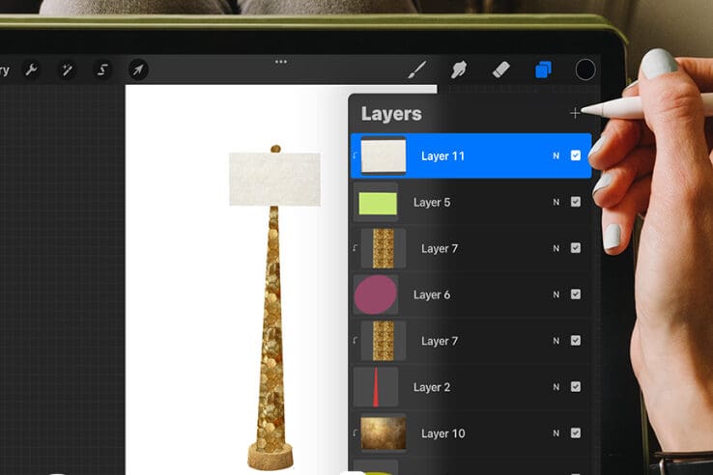The height and width of the screenshot is (475, 713).
Task: Tap the magenta circle thumbnail of Layer 6
Action: [376, 294]
